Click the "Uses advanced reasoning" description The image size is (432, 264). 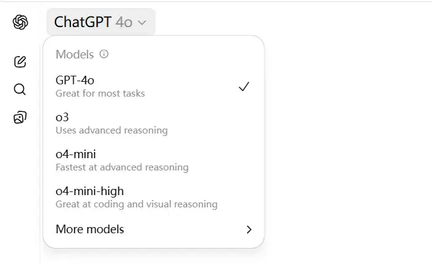(112, 130)
